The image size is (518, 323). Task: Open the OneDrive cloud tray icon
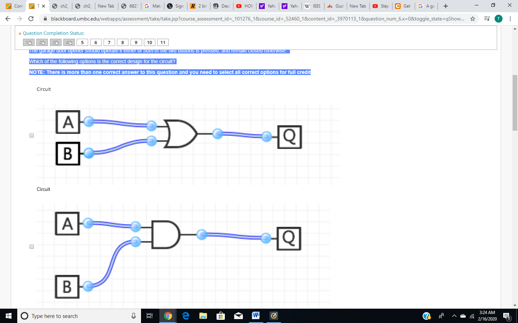463,316
